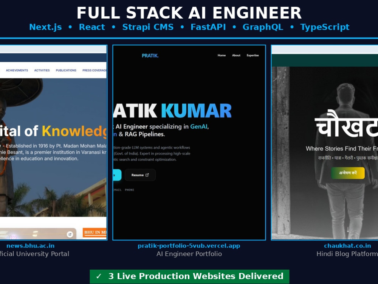Image resolution: width=378 pixels, height=284 pixels.
Task: Click the KUMAR gradient heading text
Action: (196, 111)
